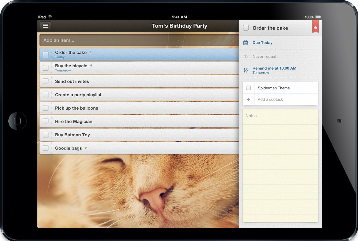Click the pin icon beside Goodie bags
Screen dimensions: 358x241
[85, 148]
